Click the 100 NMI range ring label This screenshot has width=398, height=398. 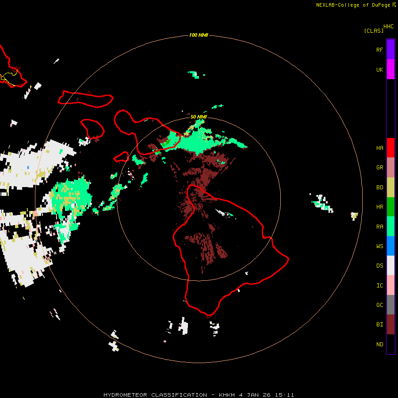(199, 35)
